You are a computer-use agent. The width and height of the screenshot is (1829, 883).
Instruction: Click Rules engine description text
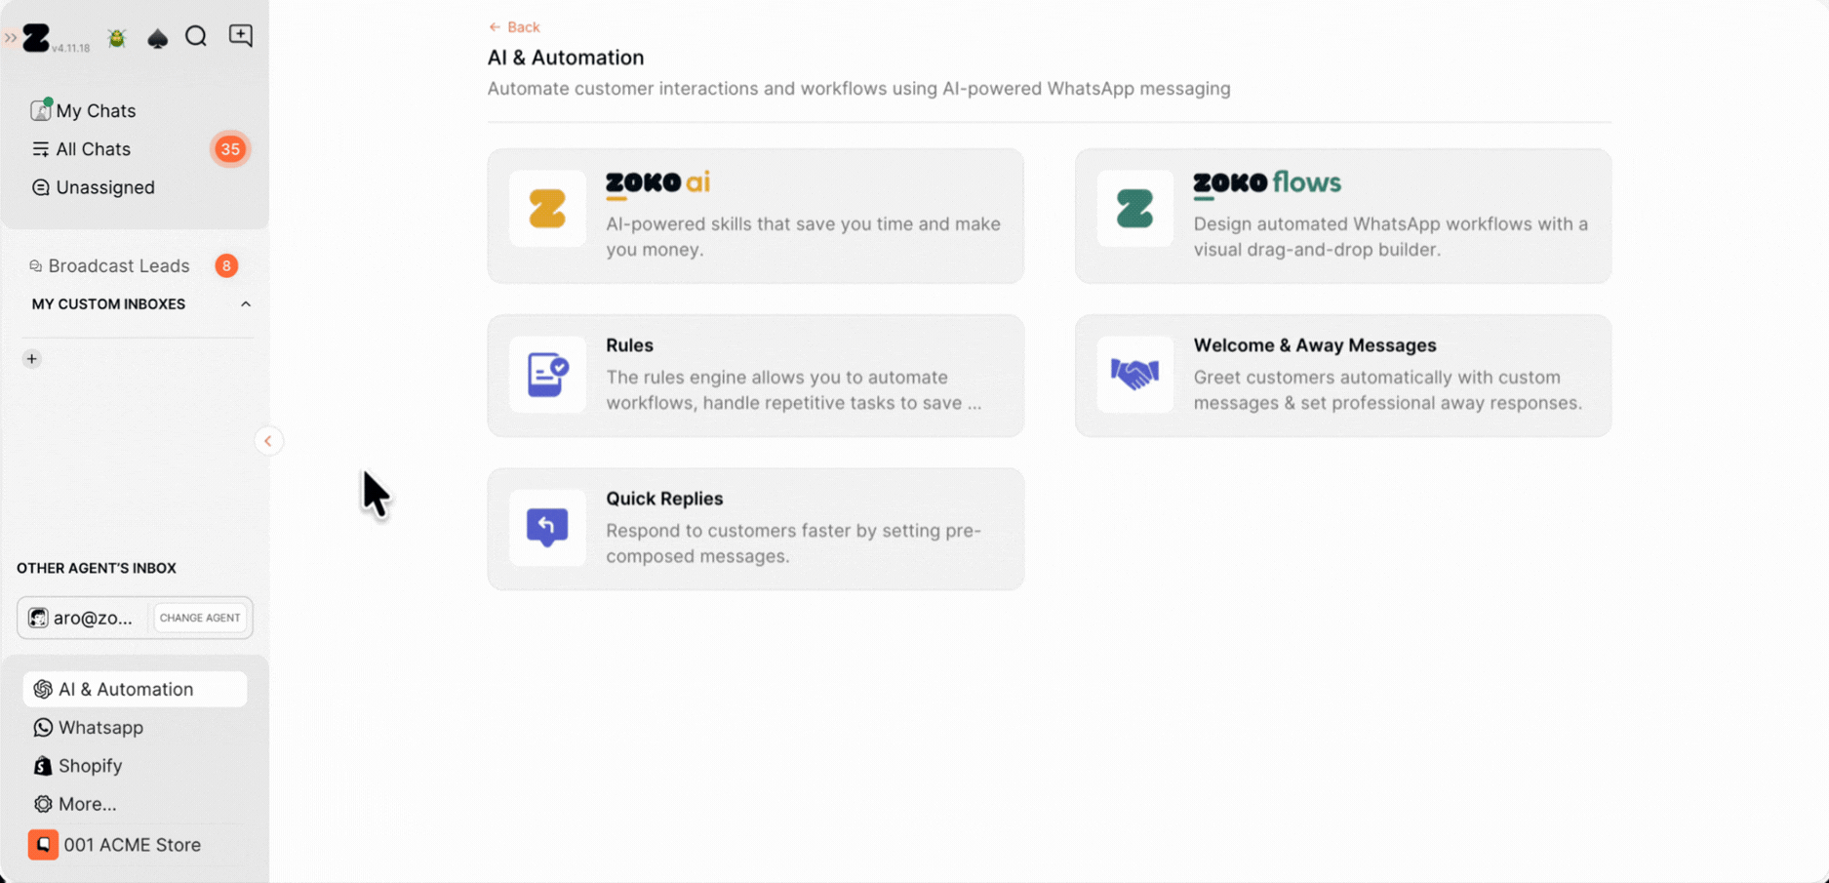[x=794, y=390]
